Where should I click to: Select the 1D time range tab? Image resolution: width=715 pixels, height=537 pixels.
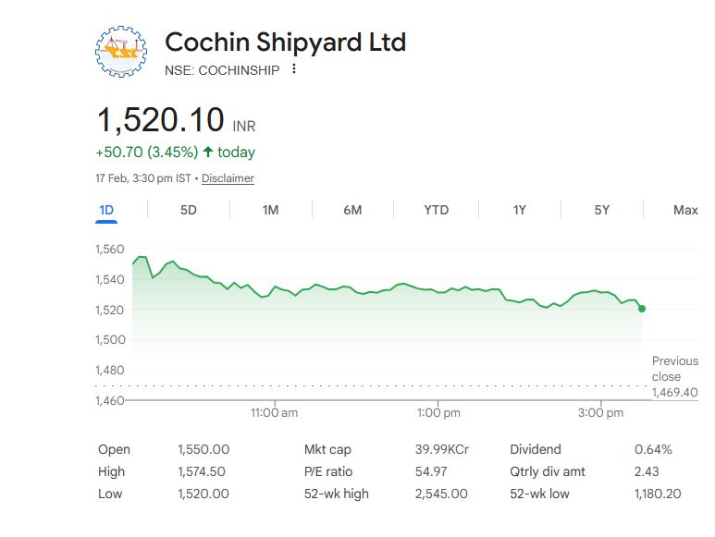tap(106, 210)
